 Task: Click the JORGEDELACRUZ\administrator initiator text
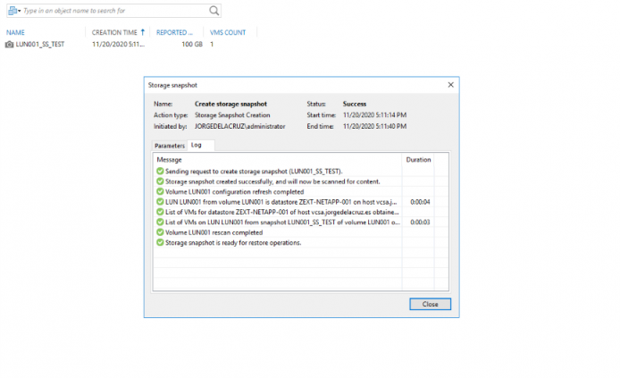pos(239,126)
